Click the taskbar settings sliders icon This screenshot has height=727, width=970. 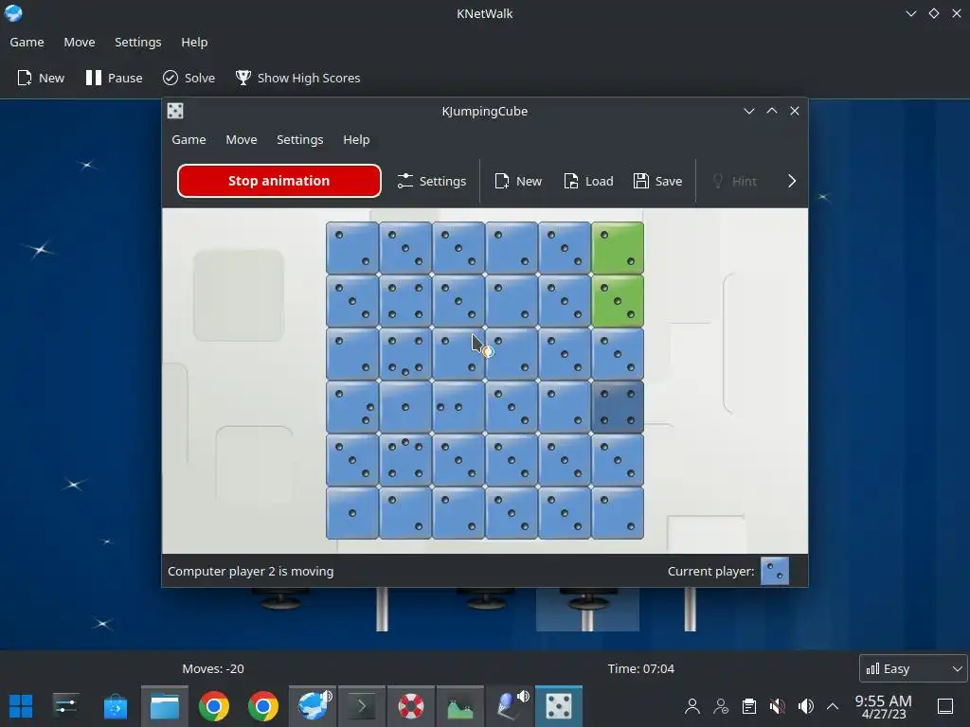click(65, 706)
